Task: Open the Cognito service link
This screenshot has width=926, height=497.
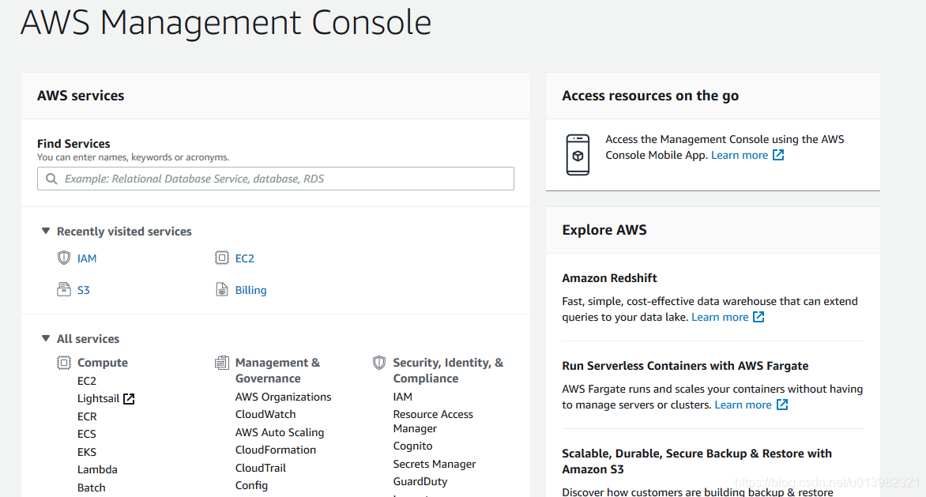Action: [412, 446]
